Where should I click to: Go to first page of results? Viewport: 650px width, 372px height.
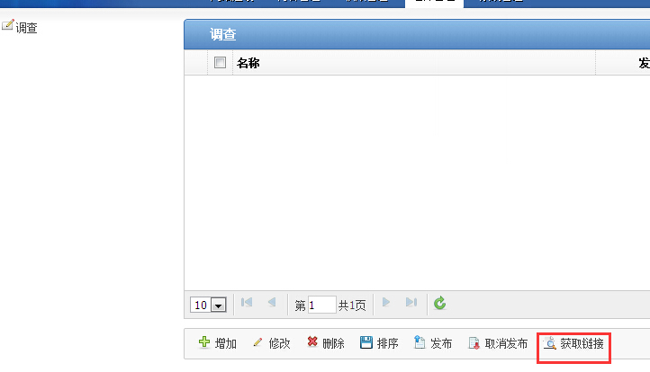pyautogui.click(x=247, y=304)
